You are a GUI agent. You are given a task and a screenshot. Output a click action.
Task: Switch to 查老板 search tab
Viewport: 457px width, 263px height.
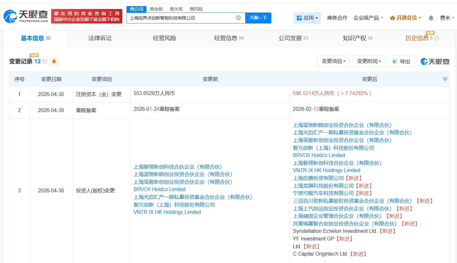(x=156, y=9)
